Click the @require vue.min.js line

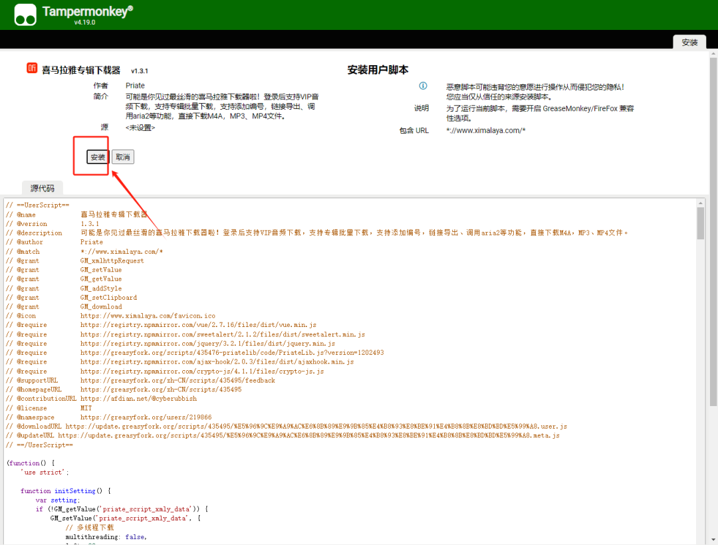click(x=161, y=325)
